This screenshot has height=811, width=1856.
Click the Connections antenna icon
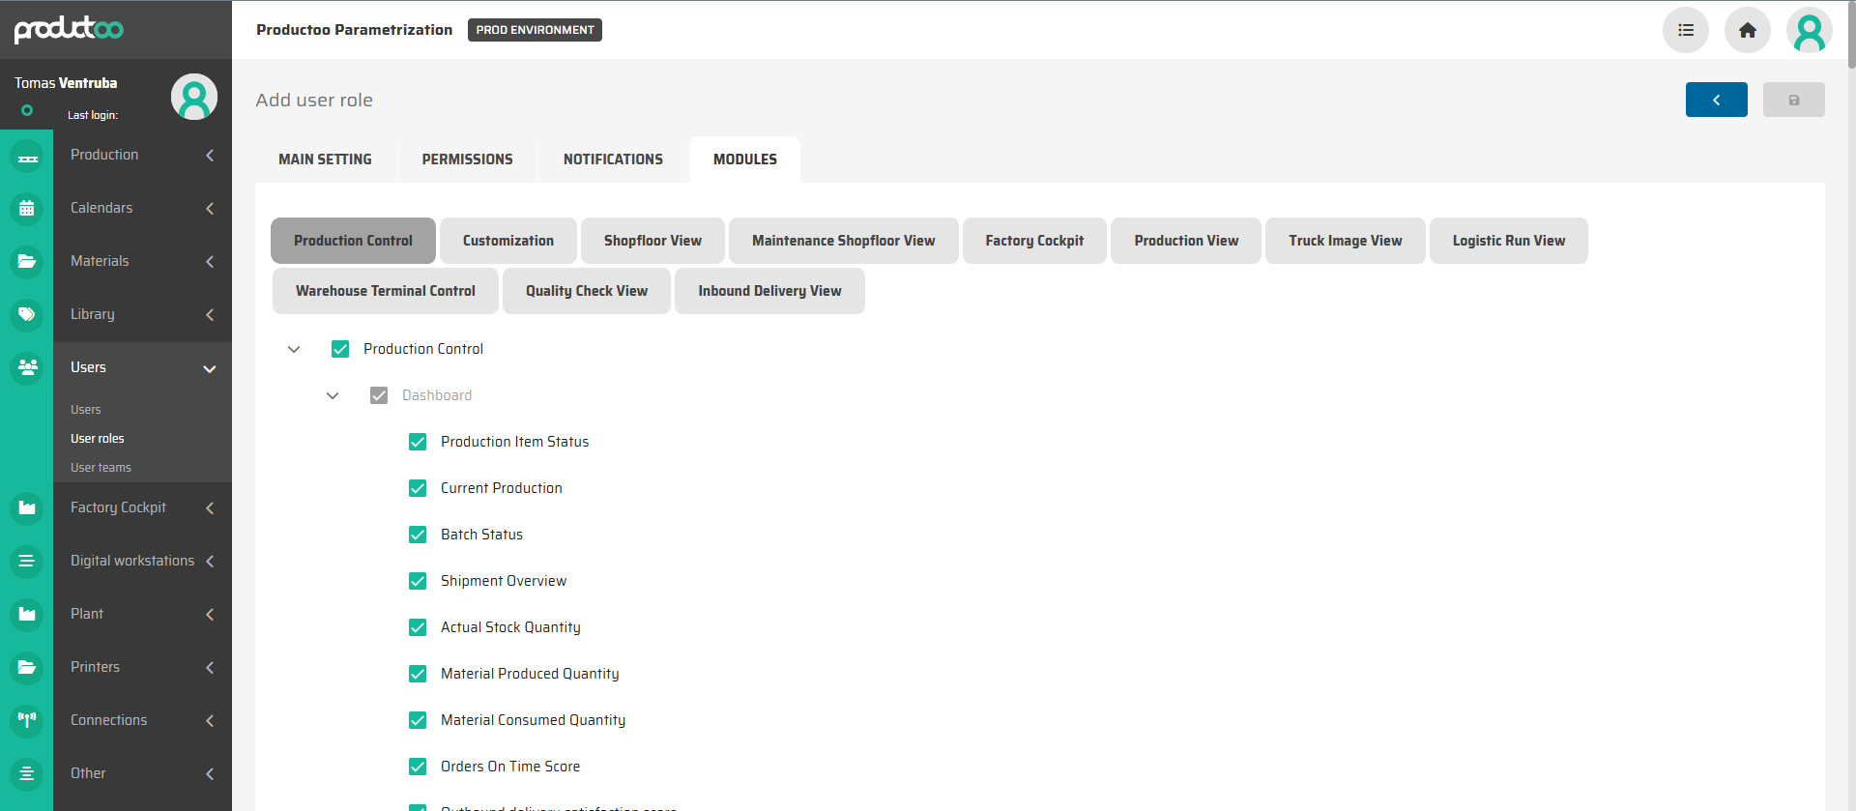27,720
